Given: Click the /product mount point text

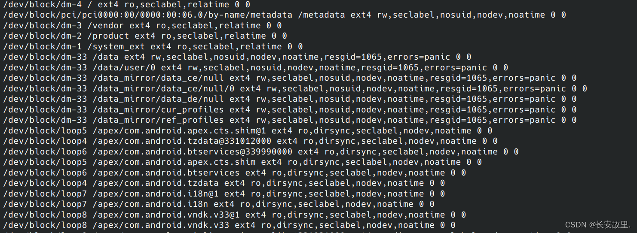Looking at the screenshot, I should [x=110, y=36].
